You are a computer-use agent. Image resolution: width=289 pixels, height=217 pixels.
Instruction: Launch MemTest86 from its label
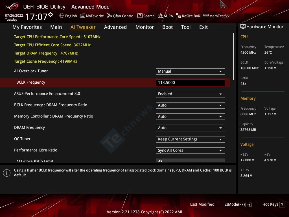coord(219,16)
